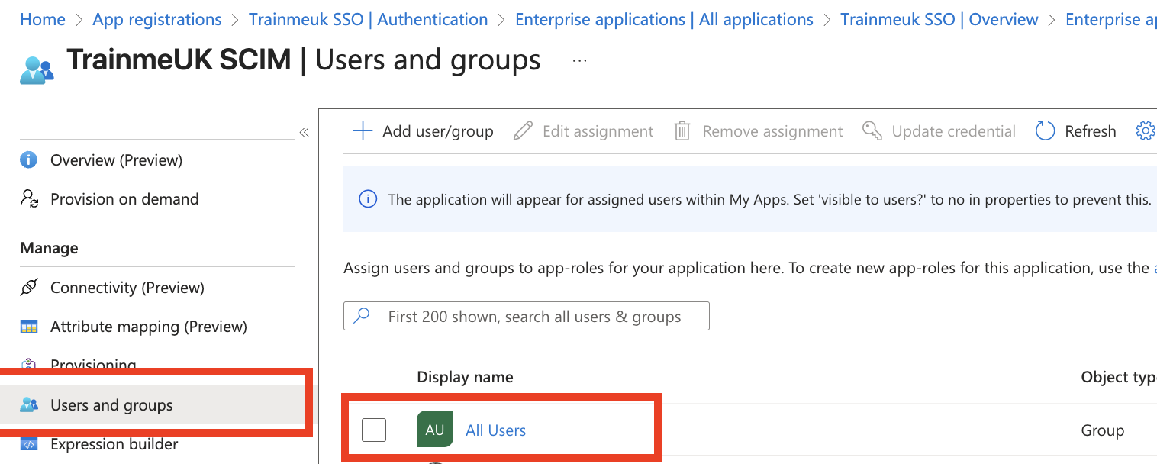Viewport: 1157px width, 464px height.
Task: Click the Add user/group plus icon
Action: point(362,130)
